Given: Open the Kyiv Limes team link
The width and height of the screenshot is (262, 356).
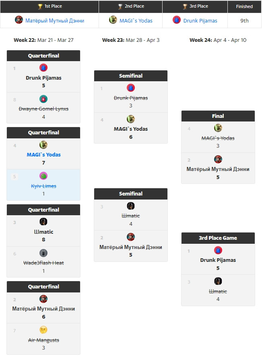Looking at the screenshot, I should (43, 186).
